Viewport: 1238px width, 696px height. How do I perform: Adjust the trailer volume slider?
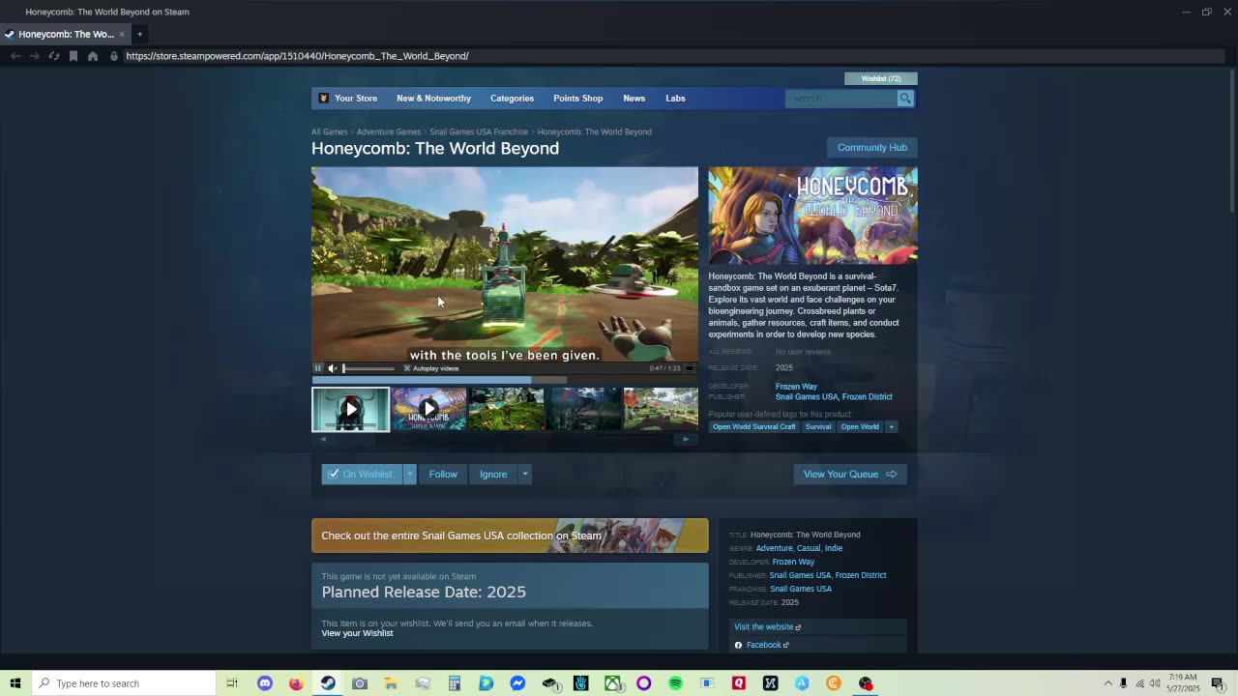(x=368, y=368)
